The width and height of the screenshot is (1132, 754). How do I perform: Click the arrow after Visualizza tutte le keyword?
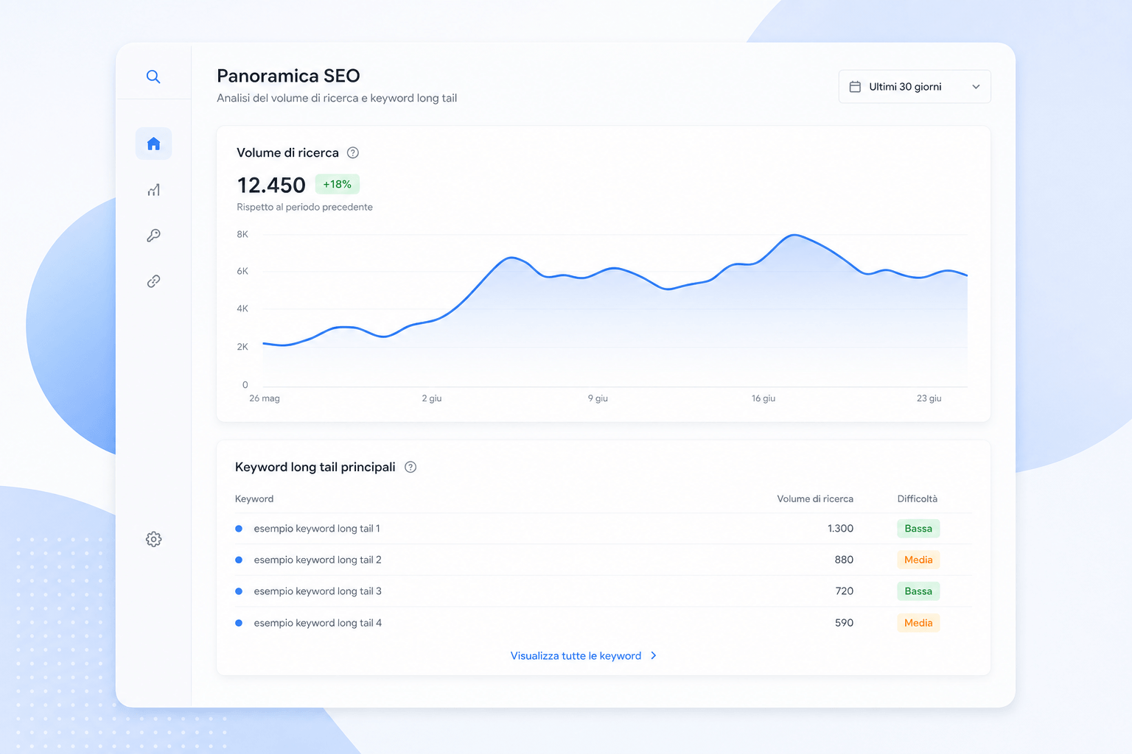654,655
